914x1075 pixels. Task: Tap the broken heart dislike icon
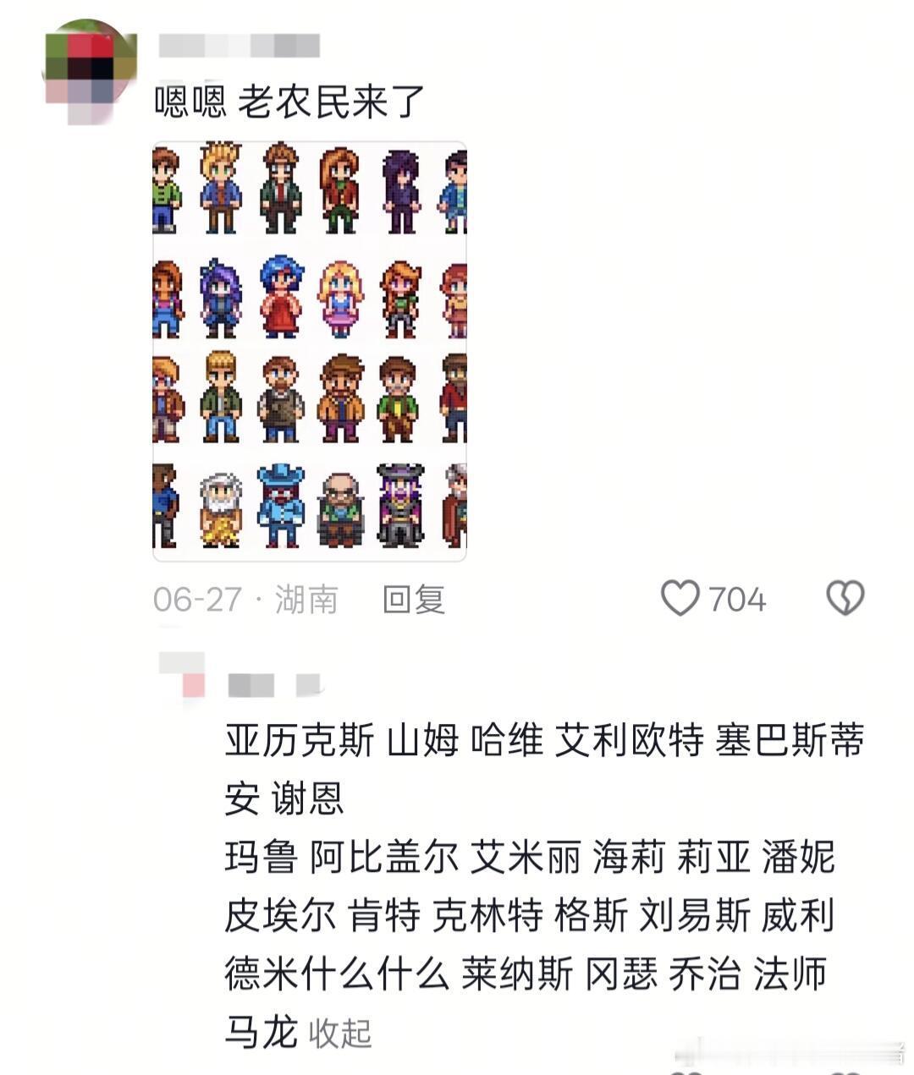click(845, 598)
